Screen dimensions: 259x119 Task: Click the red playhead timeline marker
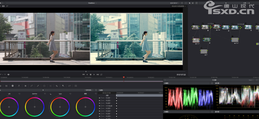tap(124, 78)
